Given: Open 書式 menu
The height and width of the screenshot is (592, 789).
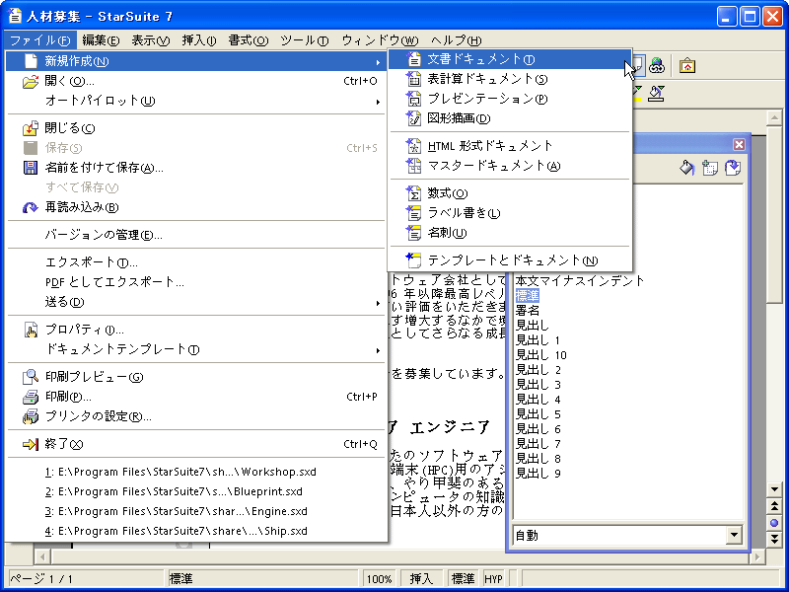Looking at the screenshot, I should tap(249, 40).
